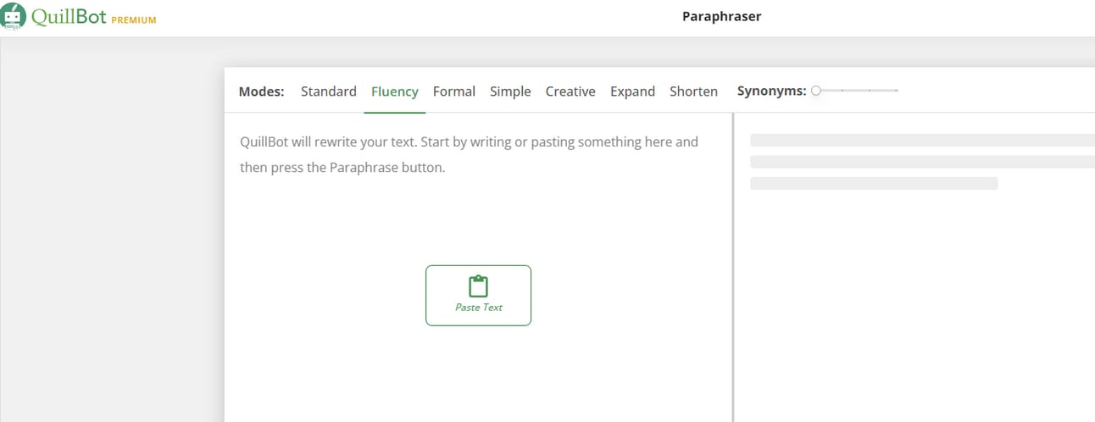The image size is (1095, 422).
Task: Select the Fluency mode tab
Action: [394, 92]
